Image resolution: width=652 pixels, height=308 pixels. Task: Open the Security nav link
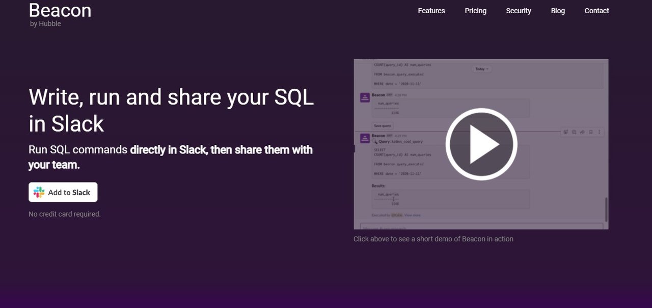click(x=519, y=11)
